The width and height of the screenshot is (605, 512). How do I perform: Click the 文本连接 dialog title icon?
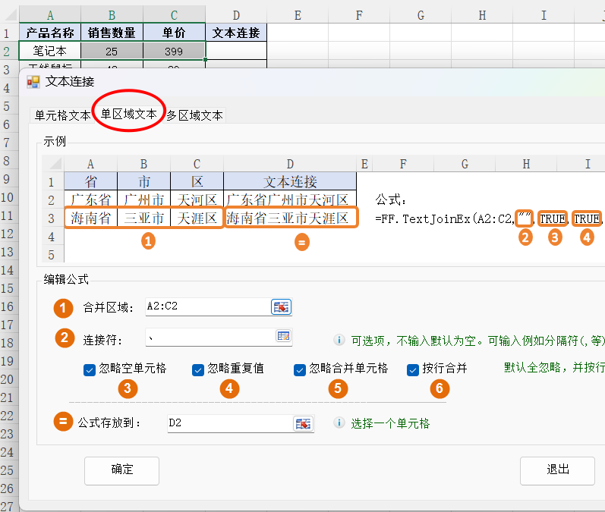pyautogui.click(x=33, y=82)
